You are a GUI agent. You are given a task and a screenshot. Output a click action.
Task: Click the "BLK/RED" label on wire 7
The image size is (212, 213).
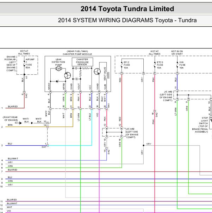click(13, 170)
